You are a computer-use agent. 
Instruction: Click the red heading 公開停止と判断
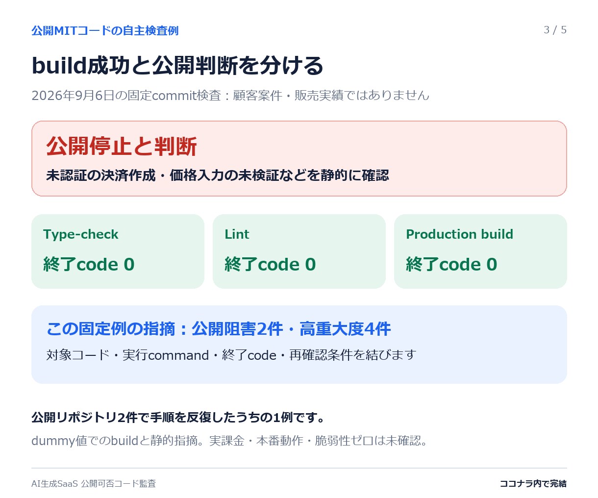coord(122,146)
